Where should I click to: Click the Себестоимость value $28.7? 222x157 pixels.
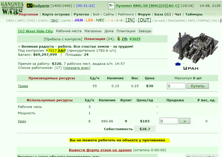pos(145,129)
